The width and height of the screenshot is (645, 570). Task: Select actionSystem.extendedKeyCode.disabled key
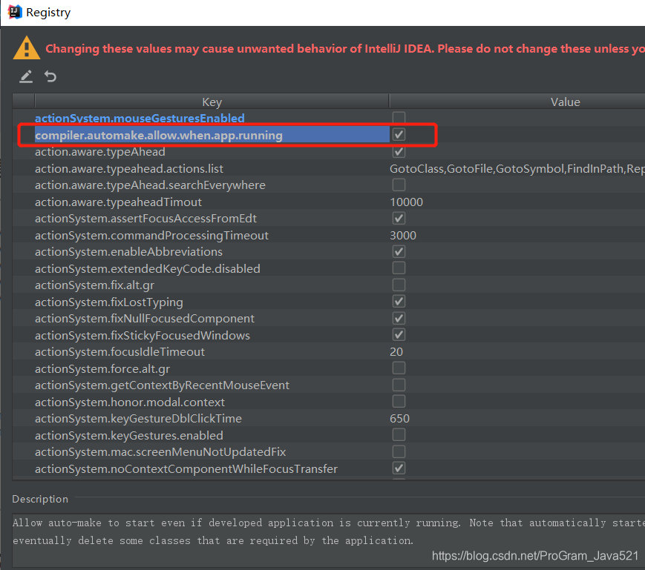pos(147,268)
